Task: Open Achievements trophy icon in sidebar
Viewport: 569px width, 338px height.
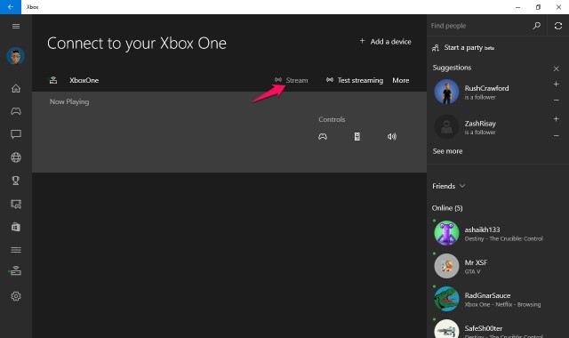Action: (16, 181)
